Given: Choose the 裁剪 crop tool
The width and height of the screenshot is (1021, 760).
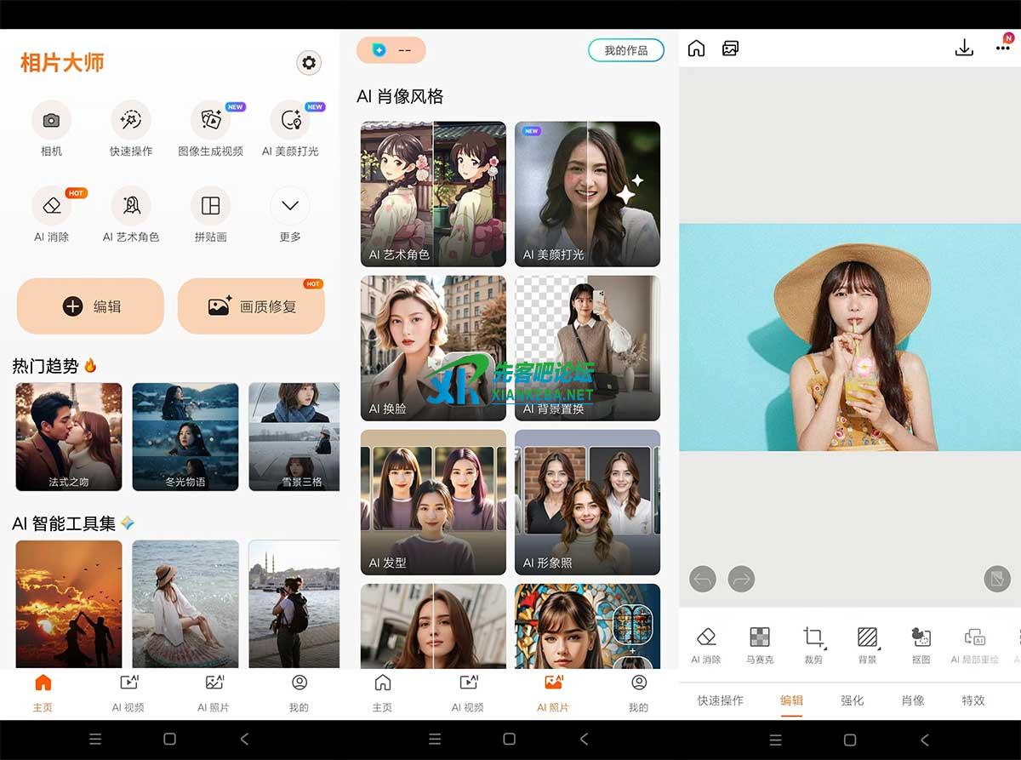Looking at the screenshot, I should [x=813, y=637].
